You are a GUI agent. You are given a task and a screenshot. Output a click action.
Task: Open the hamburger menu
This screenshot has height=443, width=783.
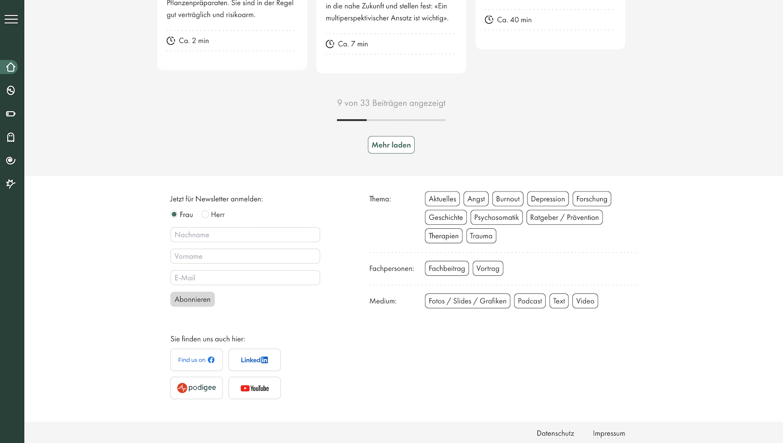(11, 19)
